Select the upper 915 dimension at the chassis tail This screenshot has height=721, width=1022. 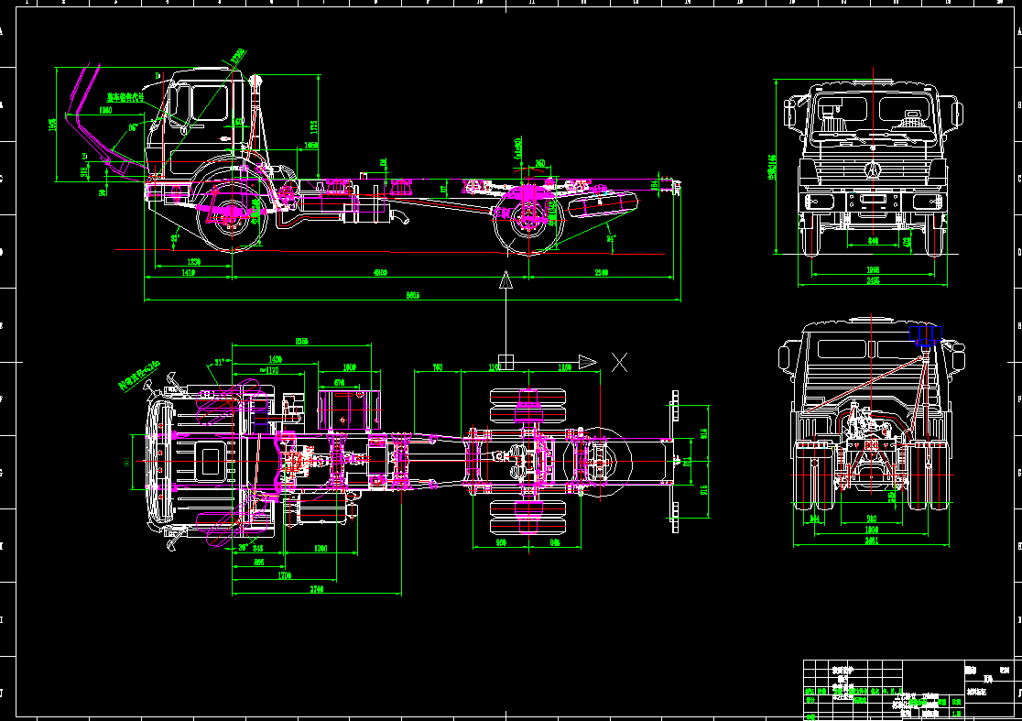pyautogui.click(x=704, y=433)
